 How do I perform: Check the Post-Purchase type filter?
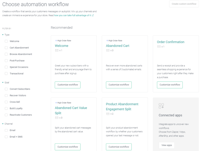point(6,60)
